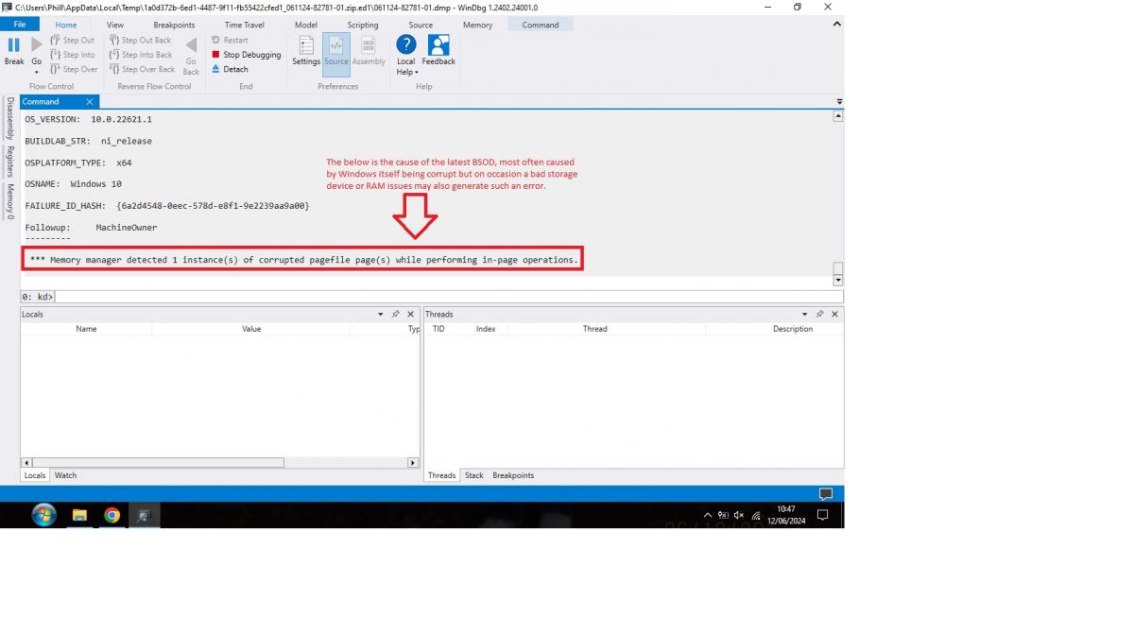Close the Threads panel
The height and width of the screenshot is (634, 1134).
tap(834, 314)
